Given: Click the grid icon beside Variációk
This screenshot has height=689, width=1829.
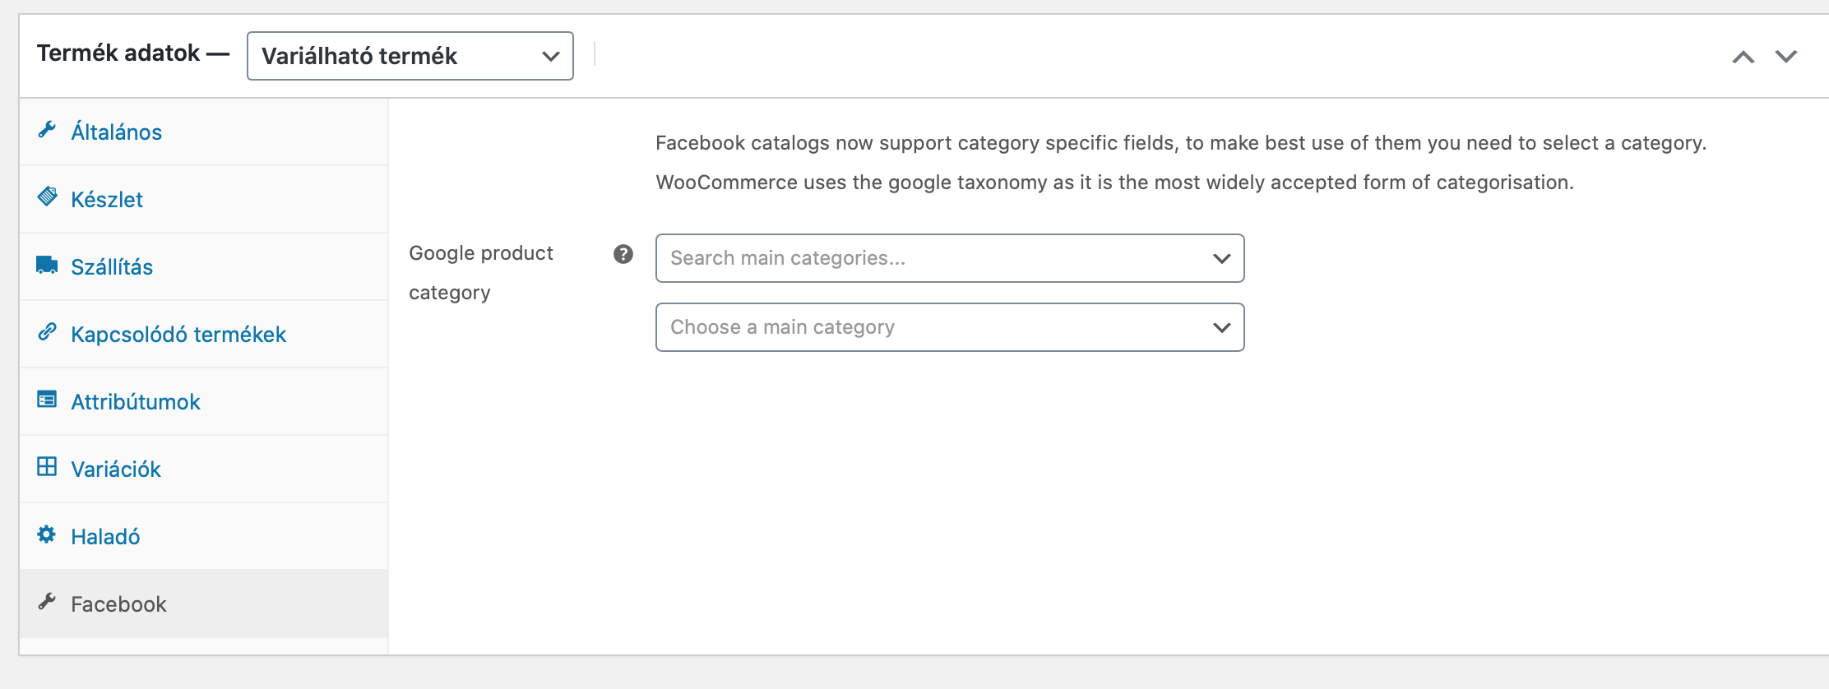Looking at the screenshot, I should (47, 467).
